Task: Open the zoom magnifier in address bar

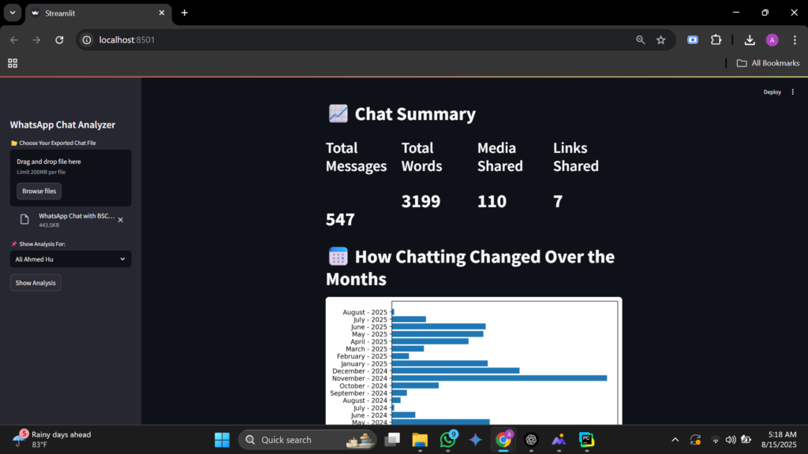Action: pos(640,39)
